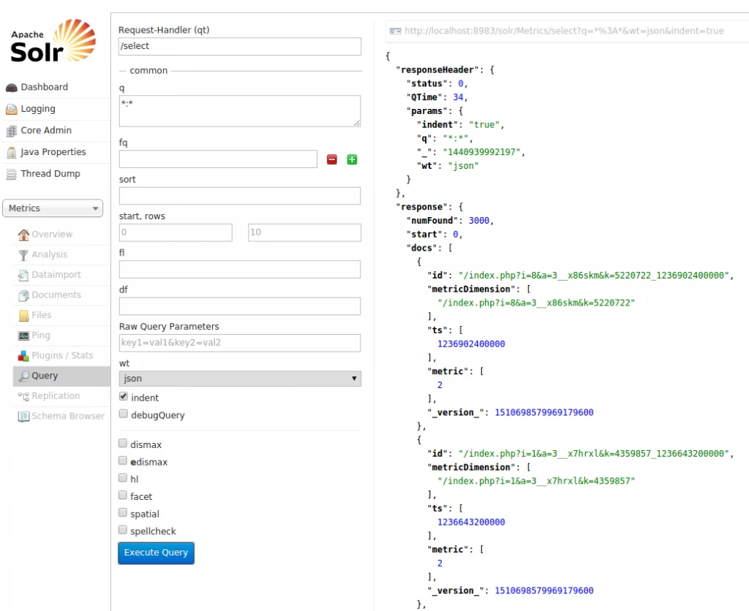
Task: Click the q query text area
Action: click(240, 111)
